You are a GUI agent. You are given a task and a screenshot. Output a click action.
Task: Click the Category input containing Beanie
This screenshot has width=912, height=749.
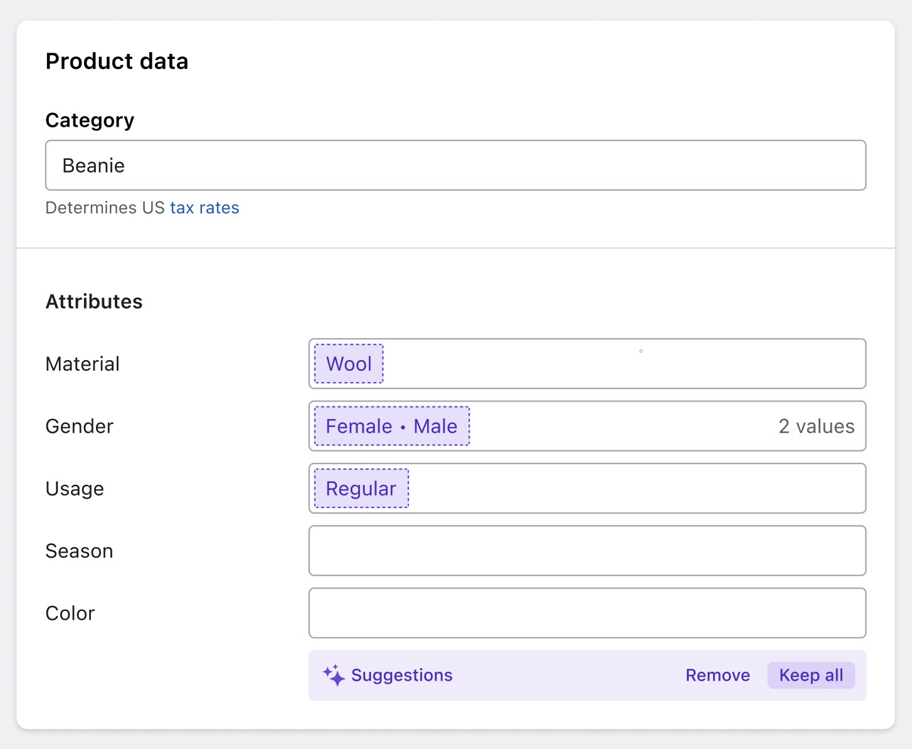point(455,166)
